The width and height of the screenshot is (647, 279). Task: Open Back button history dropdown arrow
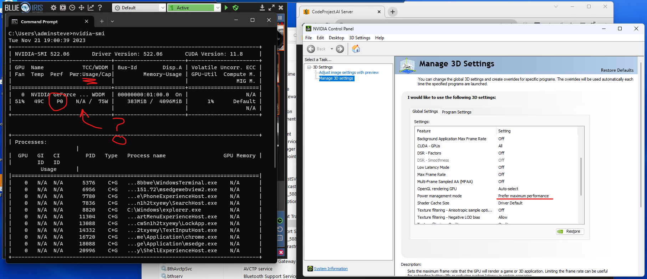click(x=332, y=49)
